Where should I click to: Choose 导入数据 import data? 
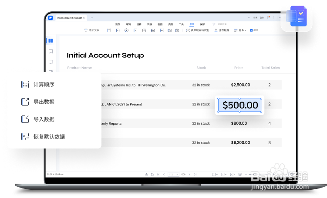coord(38,119)
